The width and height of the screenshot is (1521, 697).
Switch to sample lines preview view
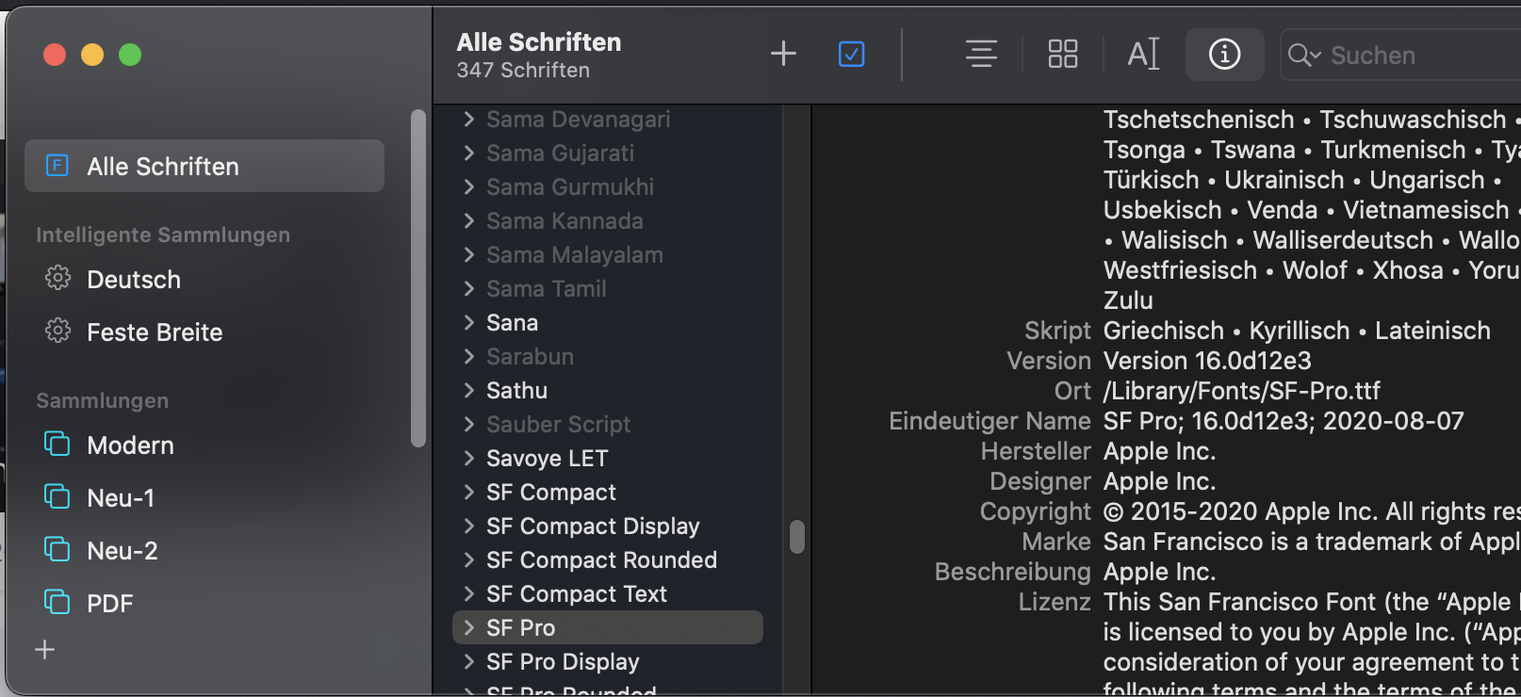[x=981, y=54]
